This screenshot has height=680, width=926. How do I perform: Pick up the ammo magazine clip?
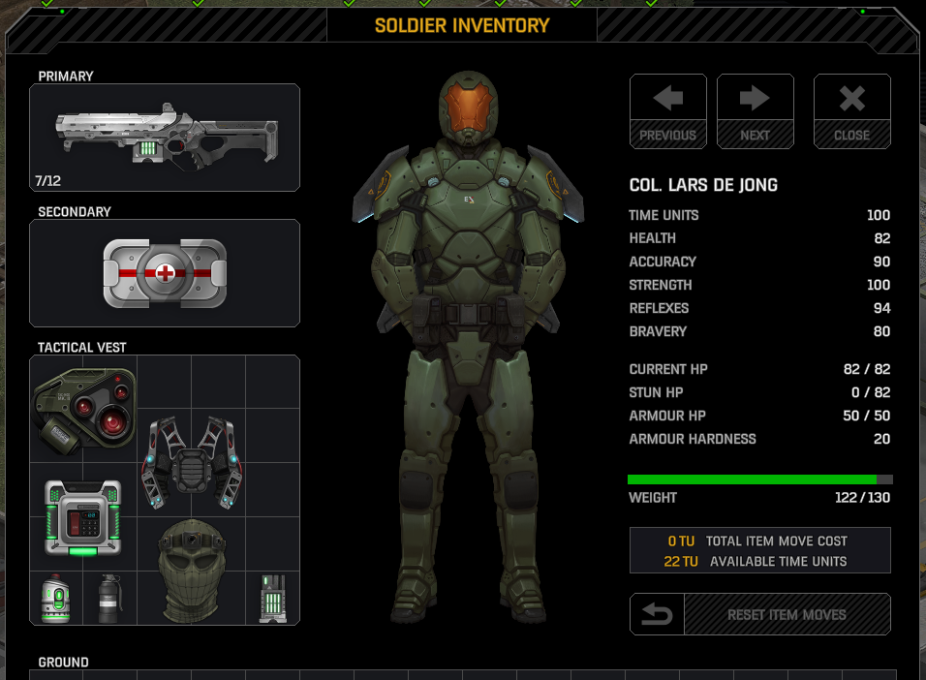pyautogui.click(x=273, y=598)
